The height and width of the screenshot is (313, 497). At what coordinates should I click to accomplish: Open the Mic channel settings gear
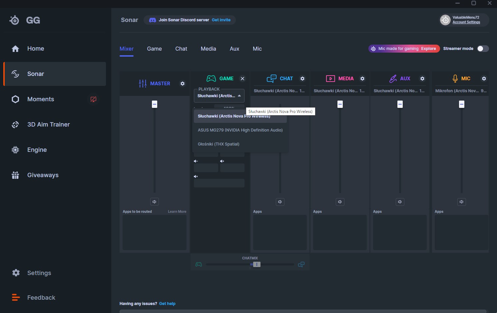tap(484, 79)
